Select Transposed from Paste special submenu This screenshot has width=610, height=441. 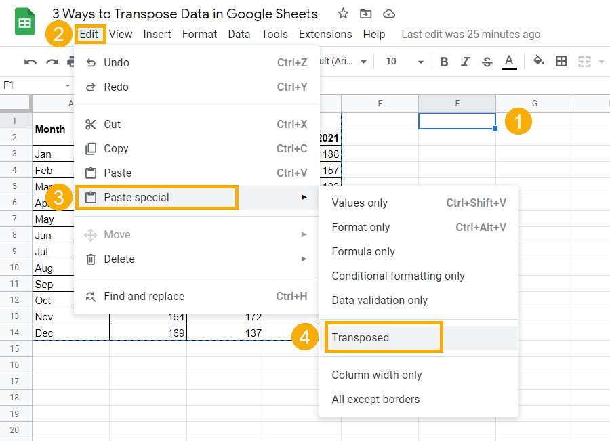tap(361, 337)
